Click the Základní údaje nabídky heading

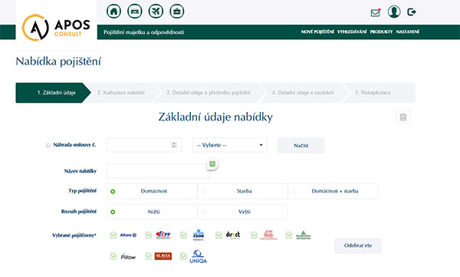point(215,117)
